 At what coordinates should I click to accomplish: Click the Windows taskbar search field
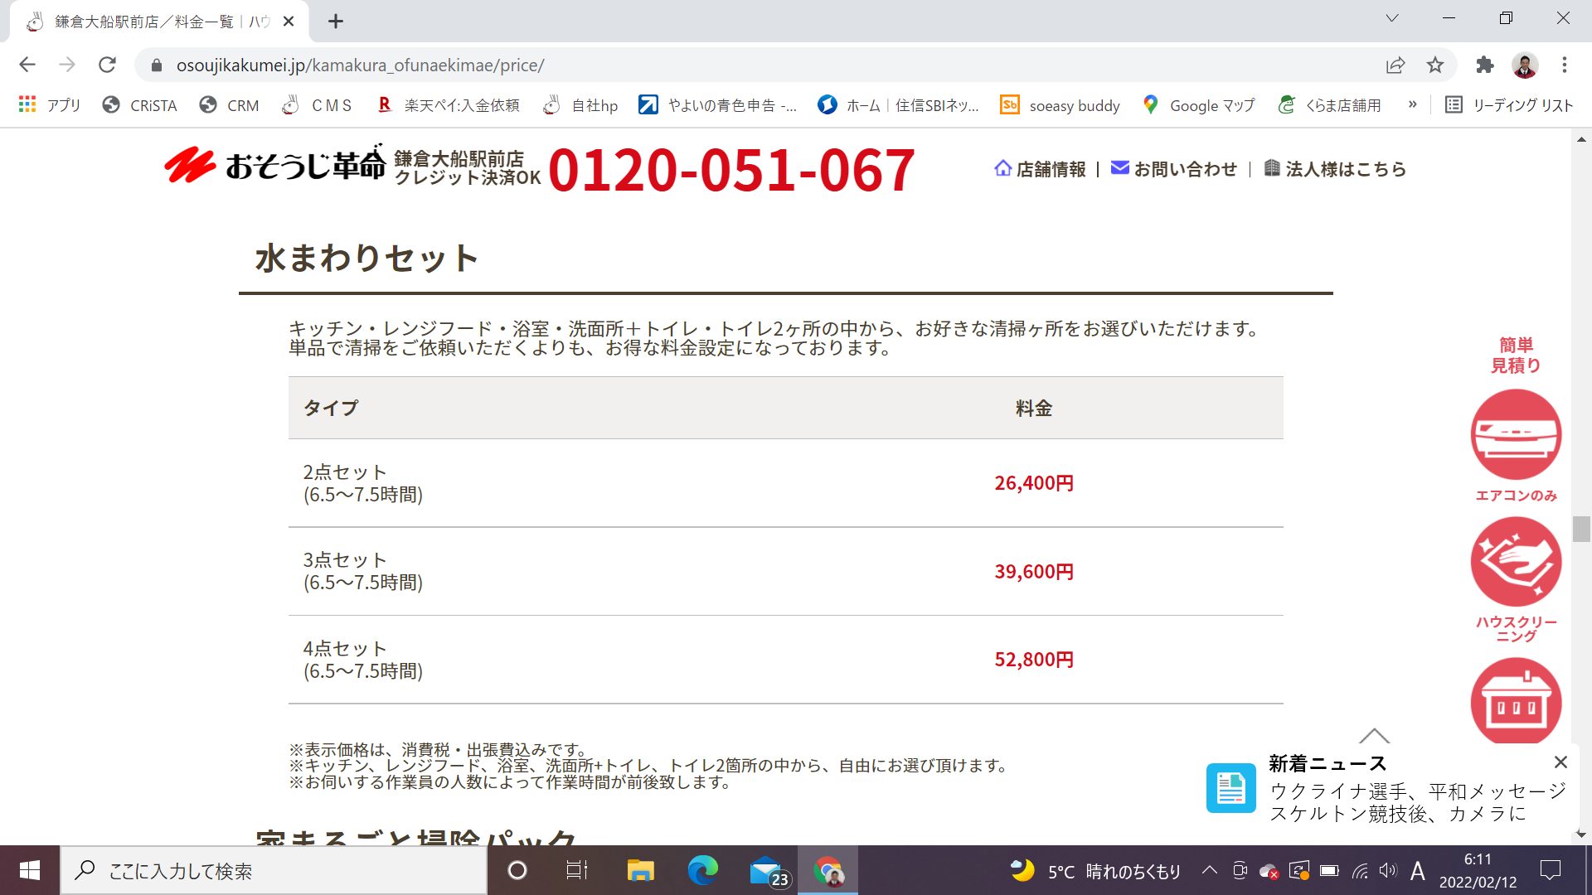pyautogui.click(x=274, y=870)
